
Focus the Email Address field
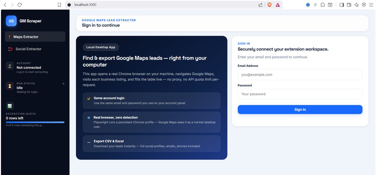click(x=300, y=75)
